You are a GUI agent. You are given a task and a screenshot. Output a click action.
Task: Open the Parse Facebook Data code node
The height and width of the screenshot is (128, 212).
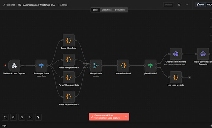click(x=69, y=97)
